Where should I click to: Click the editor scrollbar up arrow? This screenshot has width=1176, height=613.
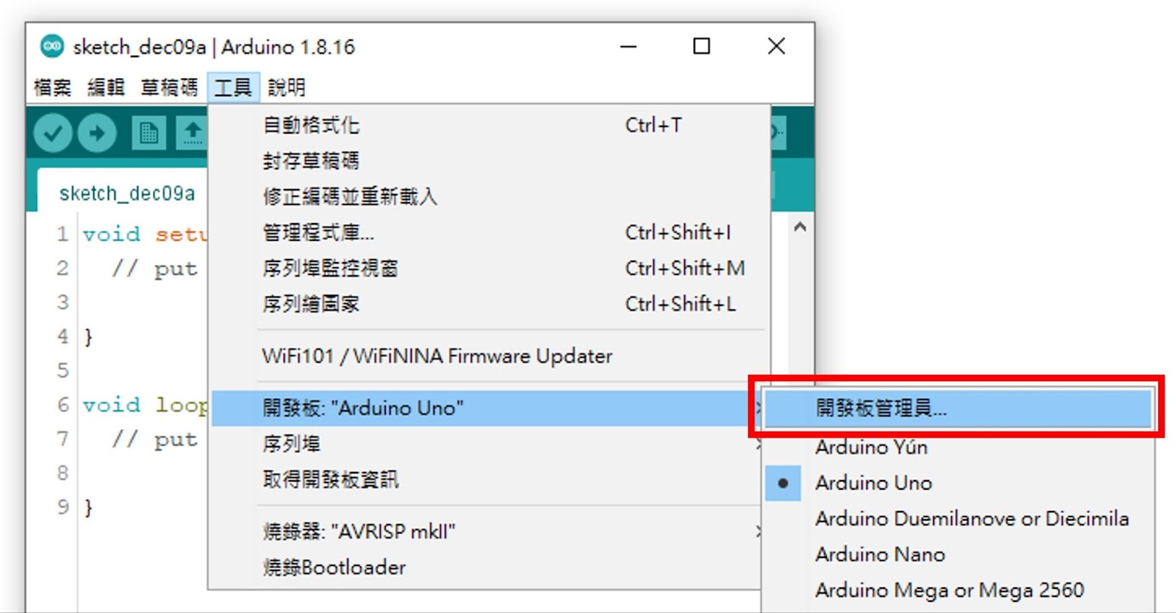[800, 228]
